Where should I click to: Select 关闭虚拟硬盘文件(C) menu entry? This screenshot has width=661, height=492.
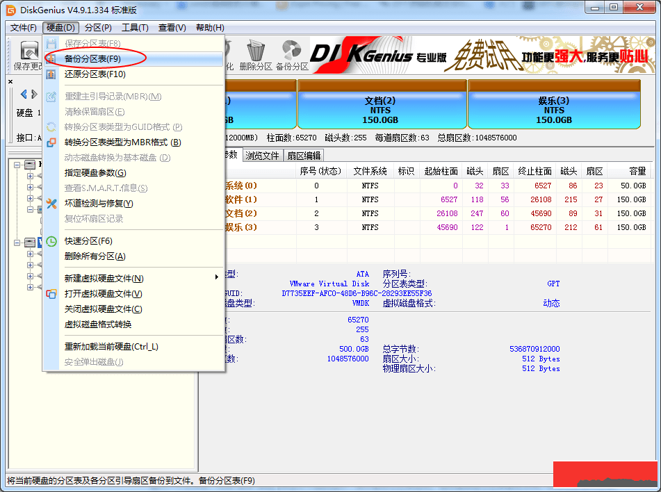pos(104,309)
